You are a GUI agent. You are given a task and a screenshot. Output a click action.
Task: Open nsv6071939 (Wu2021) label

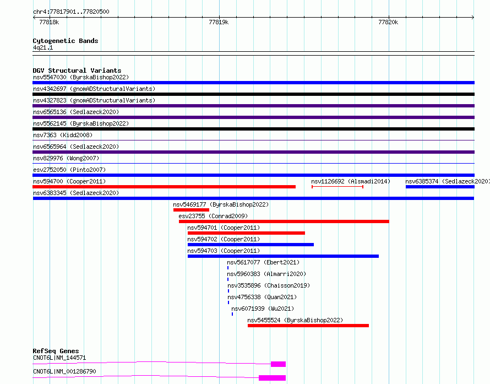(x=263, y=309)
